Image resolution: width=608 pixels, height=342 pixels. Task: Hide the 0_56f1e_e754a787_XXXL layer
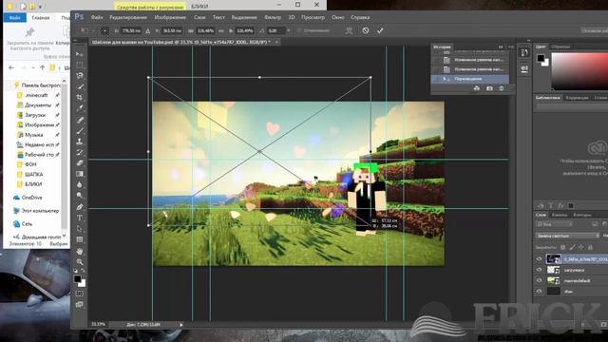click(x=539, y=259)
